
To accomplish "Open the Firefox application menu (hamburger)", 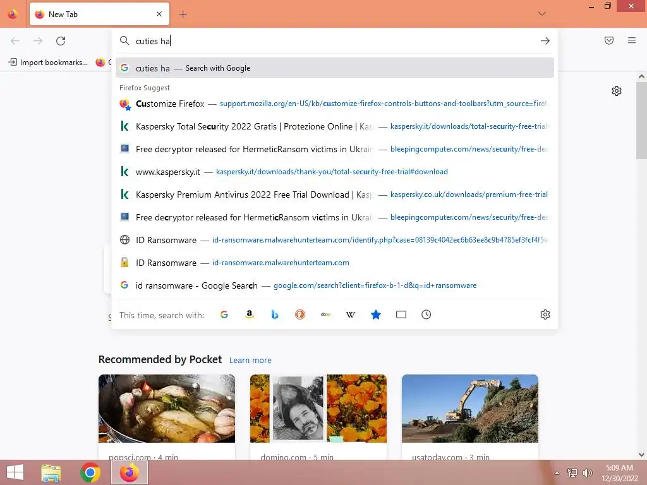I will pos(632,40).
